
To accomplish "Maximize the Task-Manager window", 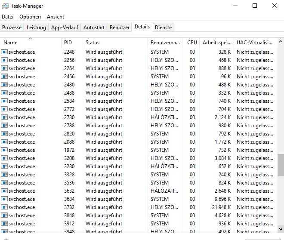I will tap(255, 6).
